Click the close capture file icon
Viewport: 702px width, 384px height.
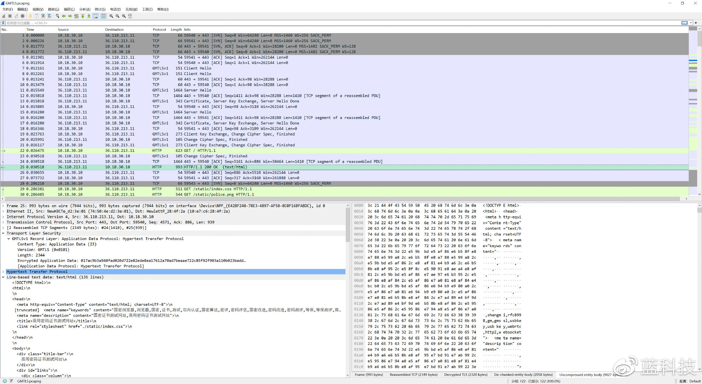(x=43, y=16)
